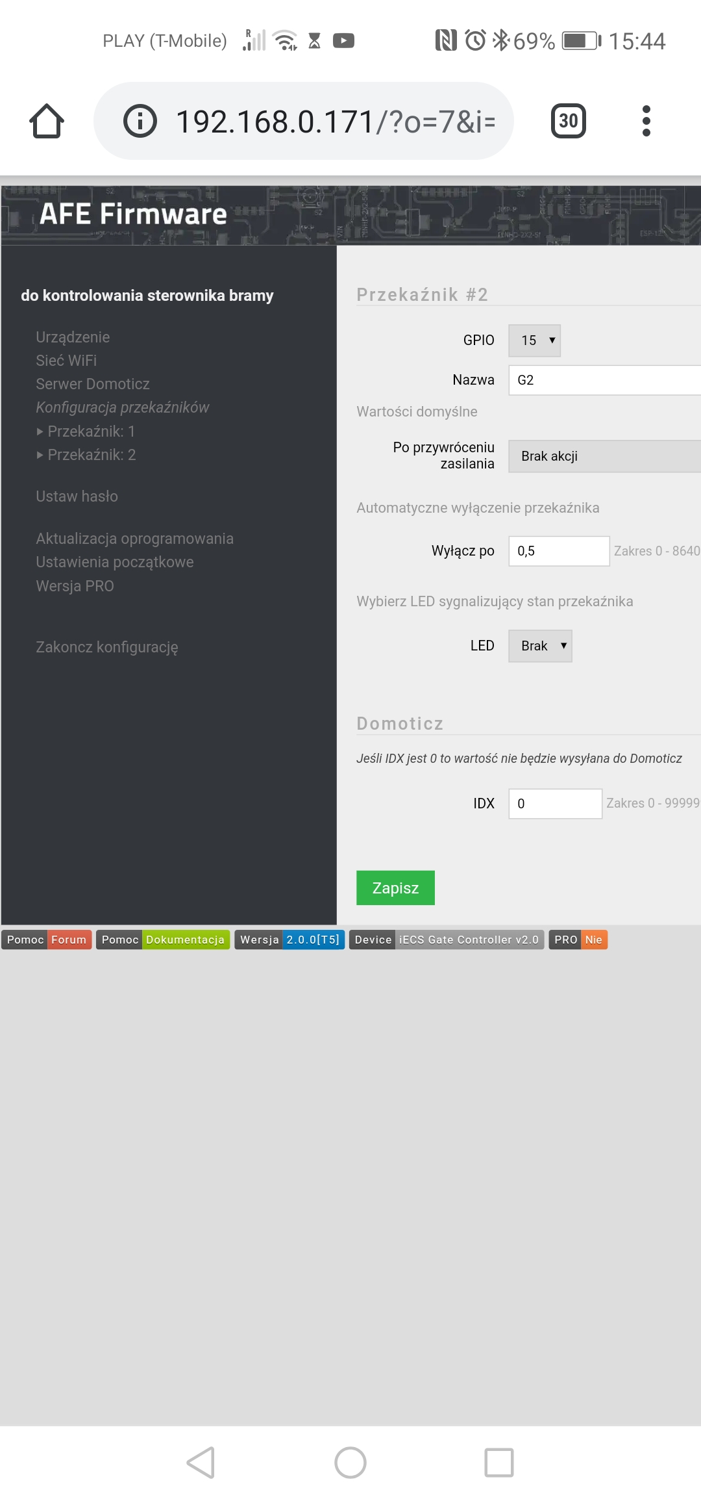Expand the Przekaźnik: 2 menu entry
This screenshot has height=1501, width=701.
(86, 455)
